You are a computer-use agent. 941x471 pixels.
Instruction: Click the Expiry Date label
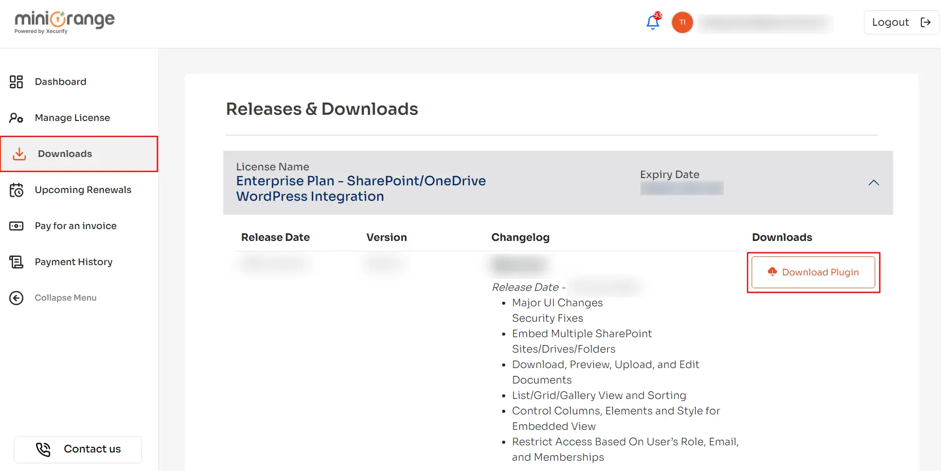(669, 175)
